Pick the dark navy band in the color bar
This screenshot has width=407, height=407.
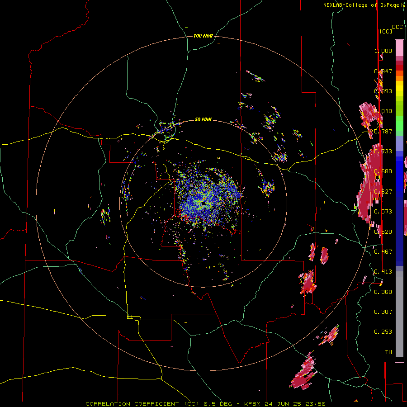coord(399,230)
